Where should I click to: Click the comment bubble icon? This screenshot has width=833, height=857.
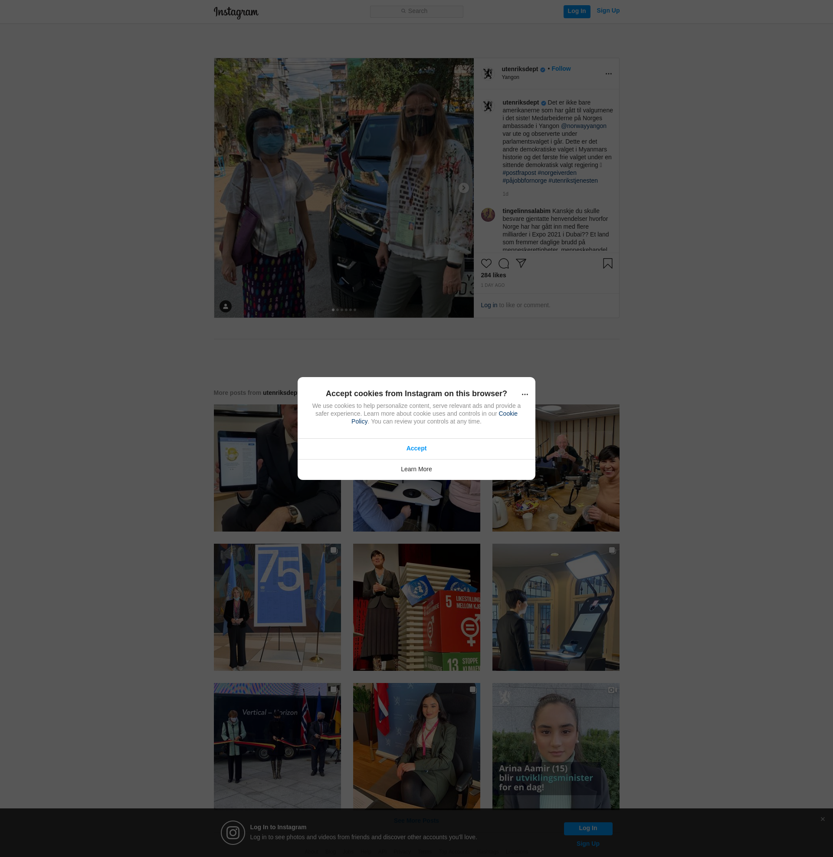pyautogui.click(x=504, y=263)
